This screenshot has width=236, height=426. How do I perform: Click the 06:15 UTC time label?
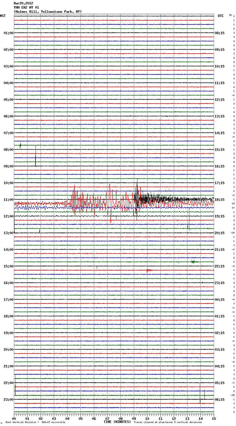point(220,400)
